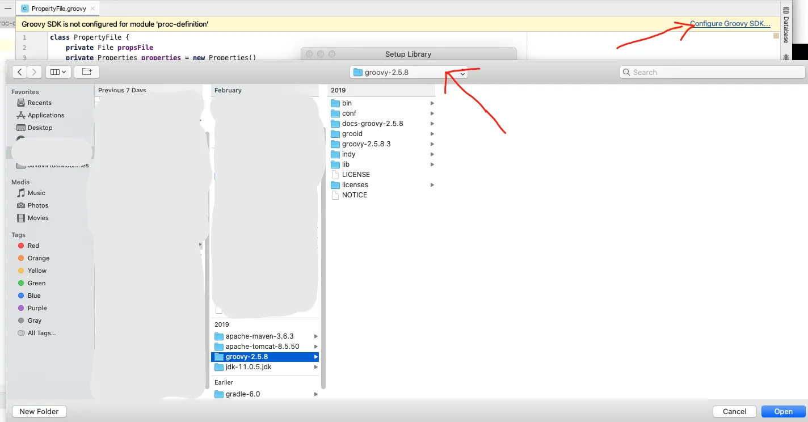The width and height of the screenshot is (808, 422).
Task: Click the Search field in the dialog
Action: click(713, 72)
